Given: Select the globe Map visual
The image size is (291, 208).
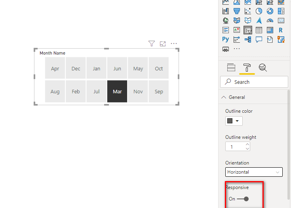Looking at the screenshot, I should (x=226, y=21).
